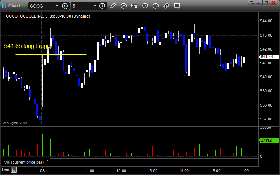Click the trade arrows icon
The height and width of the screenshot is (175, 280).
(x=166, y=6)
